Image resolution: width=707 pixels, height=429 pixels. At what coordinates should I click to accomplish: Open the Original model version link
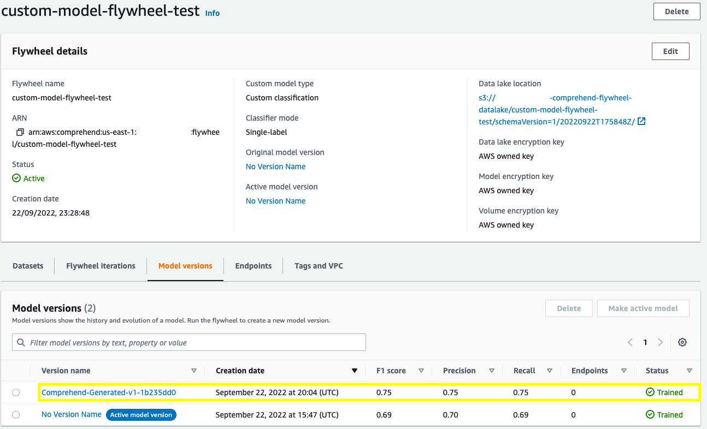coord(275,166)
